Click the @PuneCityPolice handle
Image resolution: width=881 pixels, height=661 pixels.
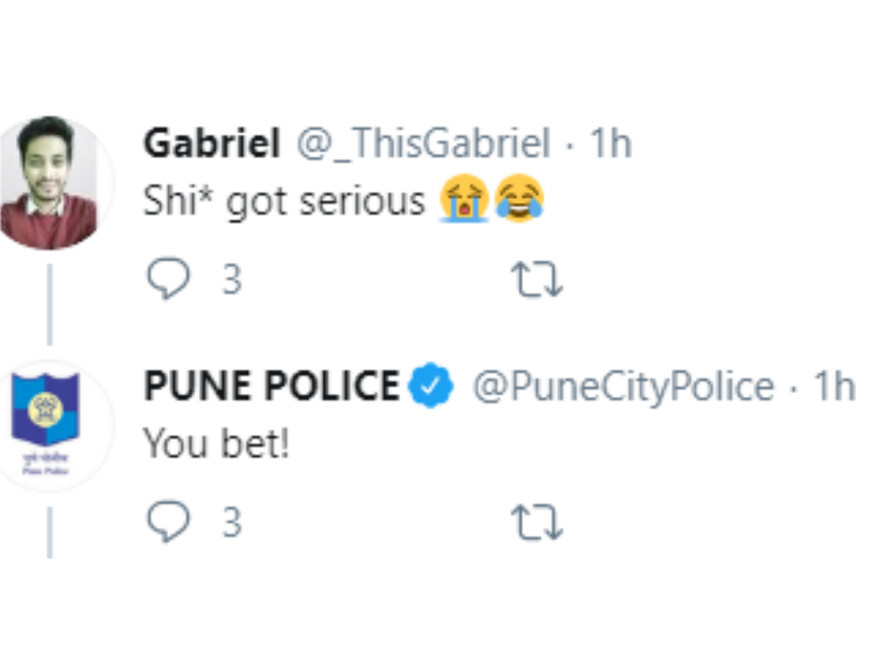pyautogui.click(x=623, y=387)
